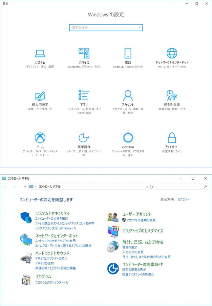
Task: Click the プログラム disc box icon
Action: point(26,280)
